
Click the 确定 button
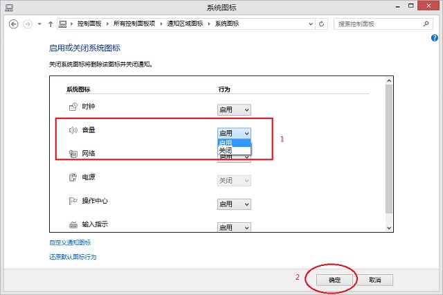[335, 280]
